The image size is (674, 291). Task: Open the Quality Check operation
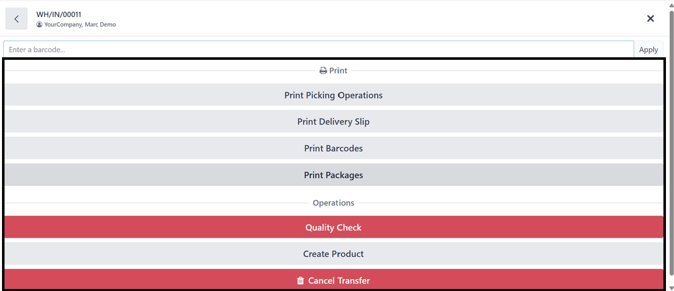(x=333, y=227)
